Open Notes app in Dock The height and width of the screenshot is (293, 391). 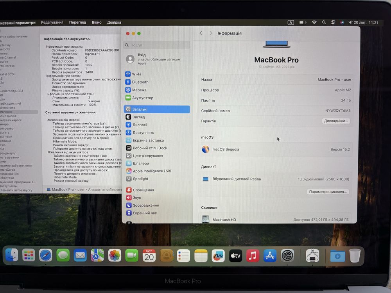click(201, 255)
